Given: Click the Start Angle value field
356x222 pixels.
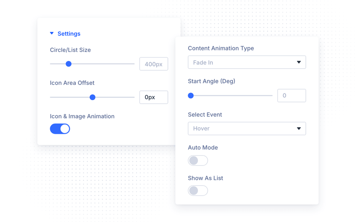Looking at the screenshot, I should 292,96.
